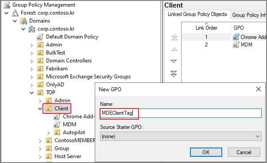Image resolution: width=267 pixels, height=163 pixels.
Task: Click the Domains folder icon
Action: [x=23, y=21]
